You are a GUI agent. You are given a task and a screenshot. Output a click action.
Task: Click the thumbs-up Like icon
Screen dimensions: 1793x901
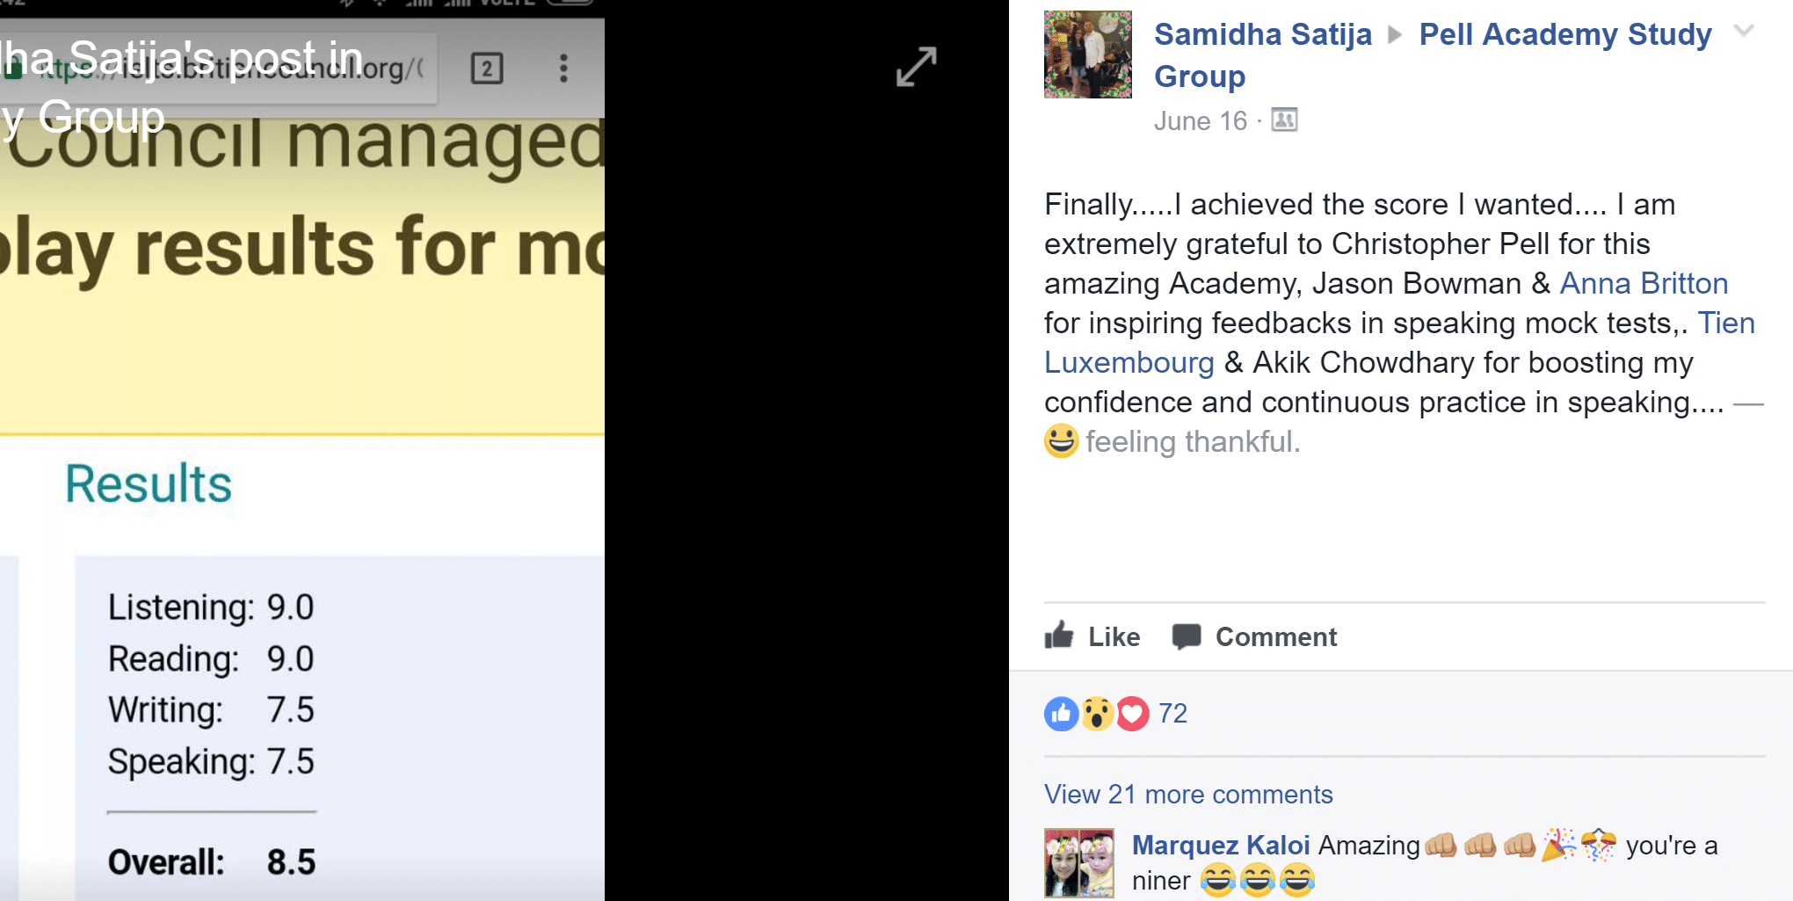[1060, 636]
